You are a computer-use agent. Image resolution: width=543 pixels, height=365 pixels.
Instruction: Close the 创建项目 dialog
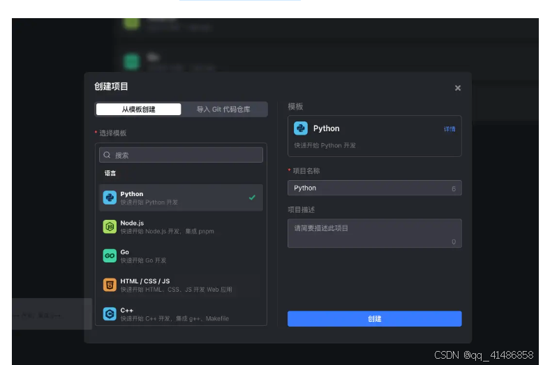457,88
